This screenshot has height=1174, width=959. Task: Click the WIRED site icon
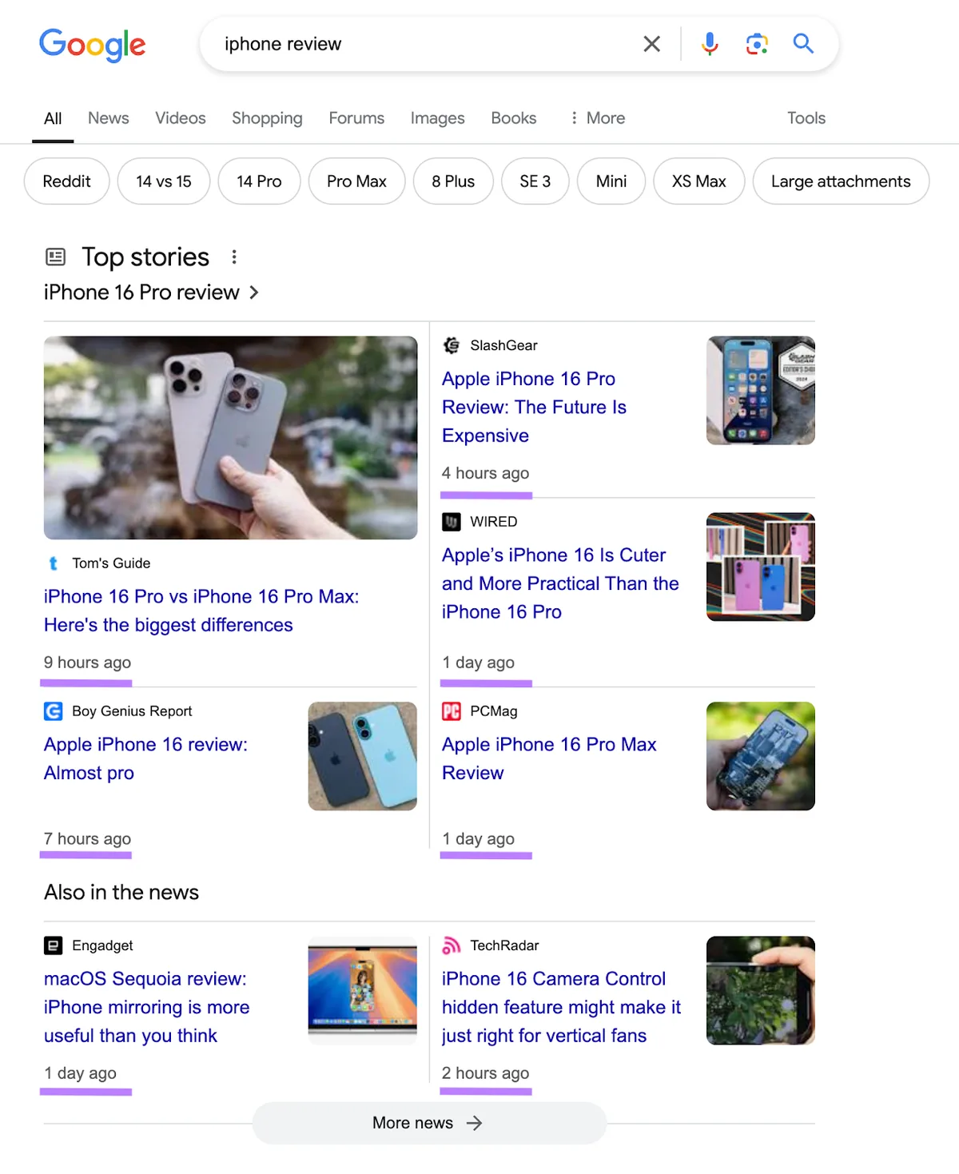point(452,522)
